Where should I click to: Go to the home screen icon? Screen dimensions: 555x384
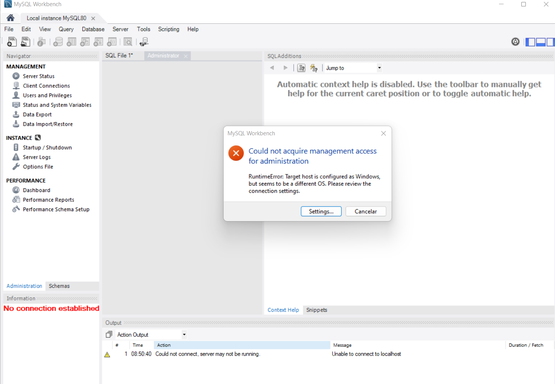10,18
